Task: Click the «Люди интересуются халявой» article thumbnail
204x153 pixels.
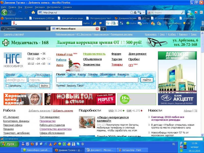Action: tap(87, 122)
